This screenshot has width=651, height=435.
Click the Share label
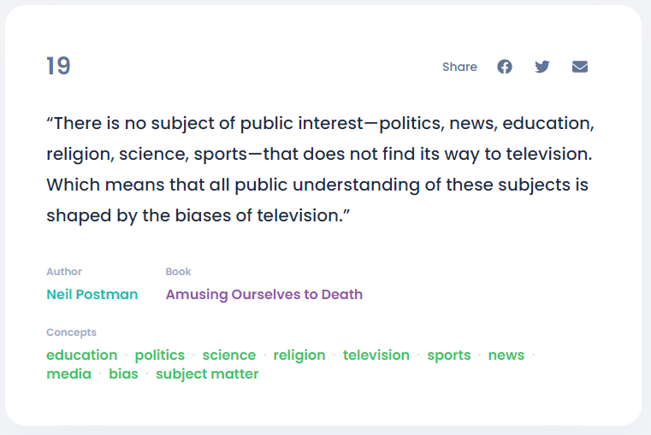click(459, 67)
